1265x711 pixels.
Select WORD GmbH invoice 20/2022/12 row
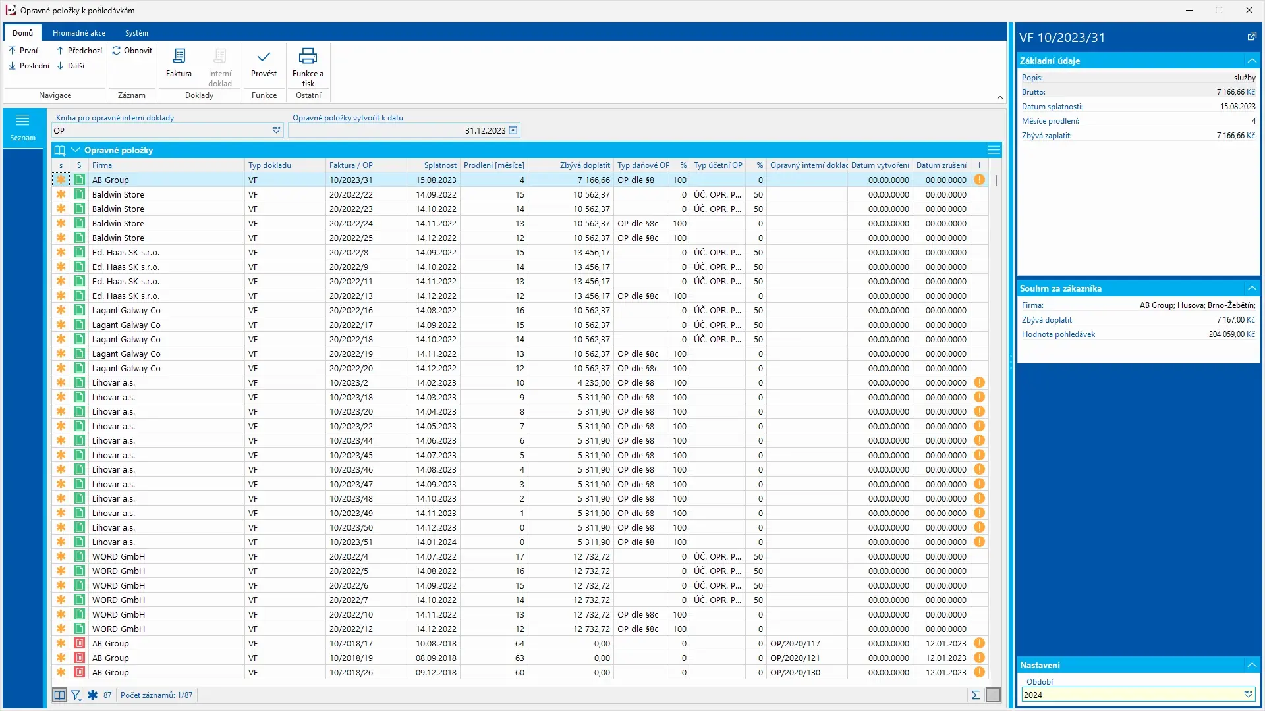[520, 629]
